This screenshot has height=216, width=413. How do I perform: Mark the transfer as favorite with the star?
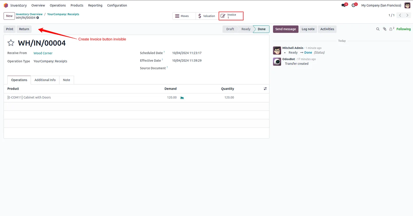[11, 43]
